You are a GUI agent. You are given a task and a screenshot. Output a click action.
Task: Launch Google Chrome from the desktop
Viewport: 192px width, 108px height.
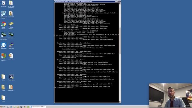3,25
